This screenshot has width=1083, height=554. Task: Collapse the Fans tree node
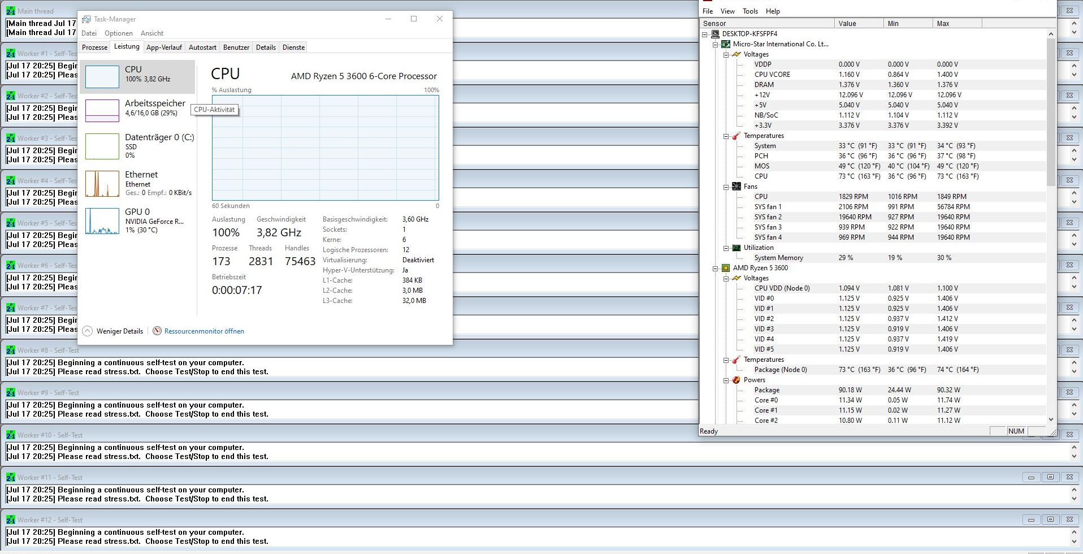pos(726,187)
